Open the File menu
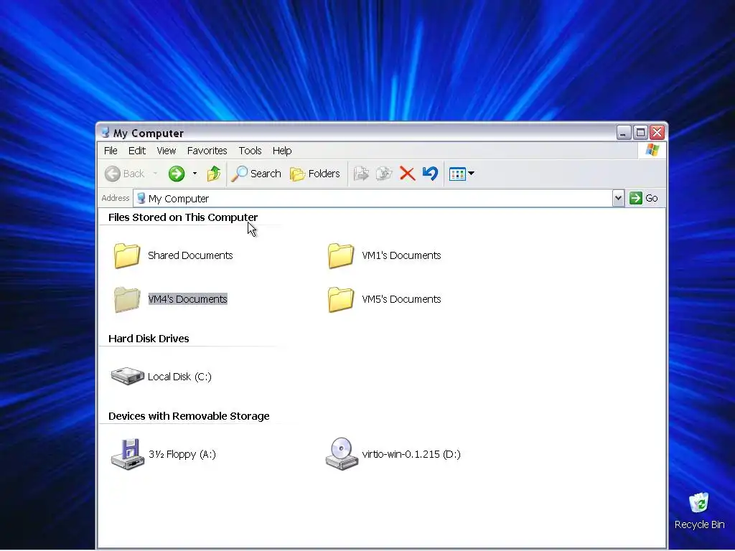 [111, 151]
